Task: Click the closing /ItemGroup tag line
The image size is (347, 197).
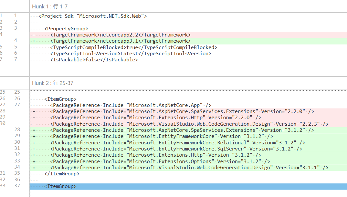Action: pyautogui.click(x=62, y=174)
